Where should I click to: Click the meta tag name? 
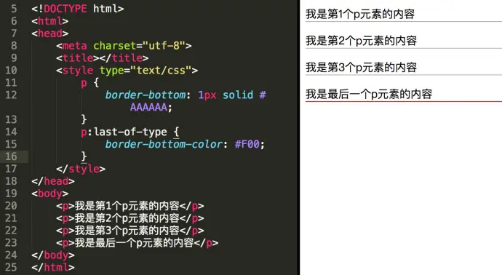click(75, 46)
